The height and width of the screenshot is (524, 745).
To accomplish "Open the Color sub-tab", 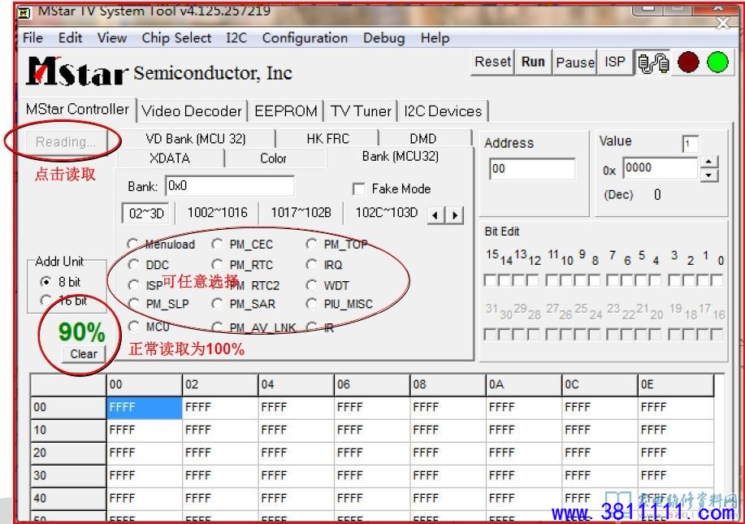I will click(274, 158).
